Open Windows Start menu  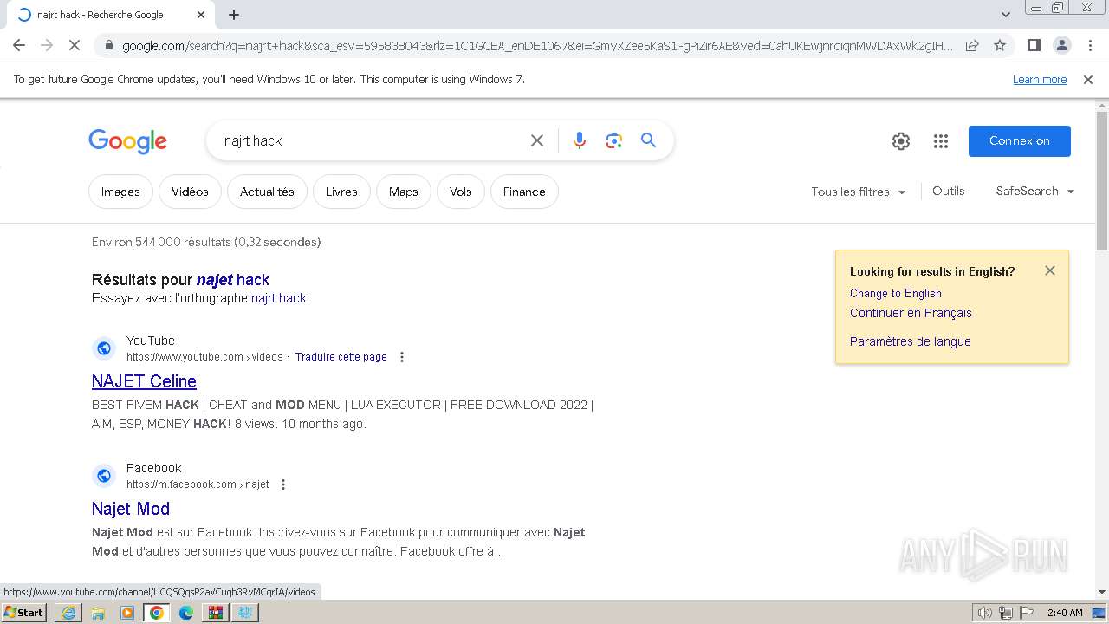tap(24, 613)
